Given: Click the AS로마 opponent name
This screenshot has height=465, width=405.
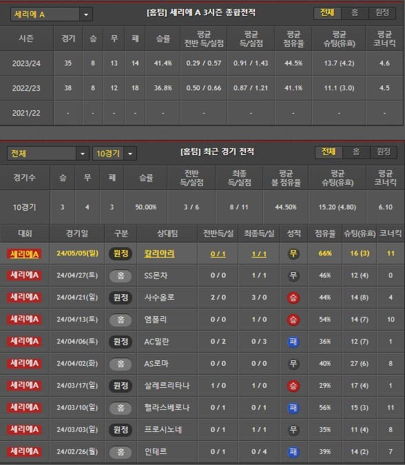Looking at the screenshot, I should pyautogui.click(x=156, y=364).
